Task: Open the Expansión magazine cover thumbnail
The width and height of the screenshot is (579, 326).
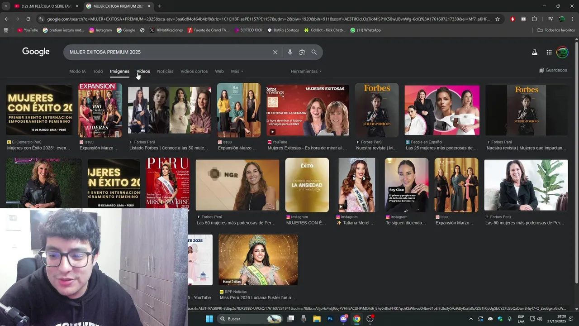Action: pos(100,110)
